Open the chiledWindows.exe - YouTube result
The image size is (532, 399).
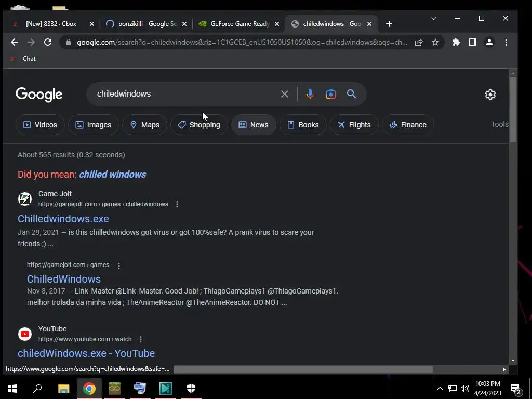pyautogui.click(x=86, y=353)
